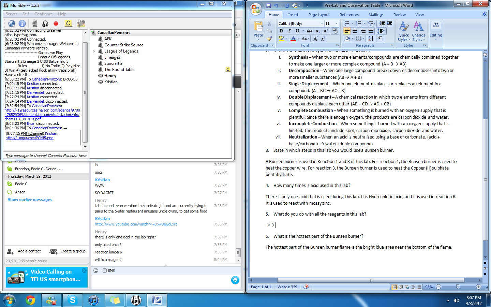Open the underline style dropdown arrow
Screen dimensions: 491x307
[303, 31]
